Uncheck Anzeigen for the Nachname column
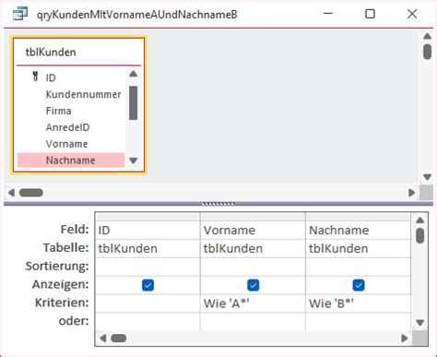The image size is (437, 357). click(359, 285)
